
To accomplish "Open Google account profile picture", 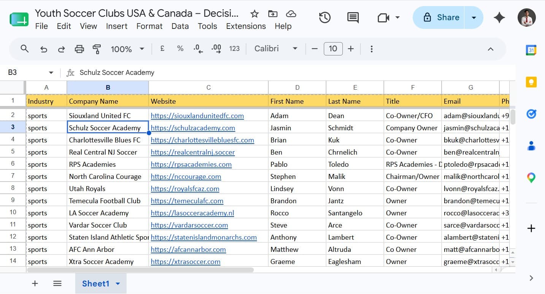I will point(526,17).
